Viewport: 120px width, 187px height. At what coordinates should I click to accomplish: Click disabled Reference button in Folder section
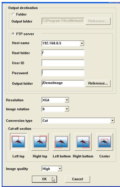[98, 21]
